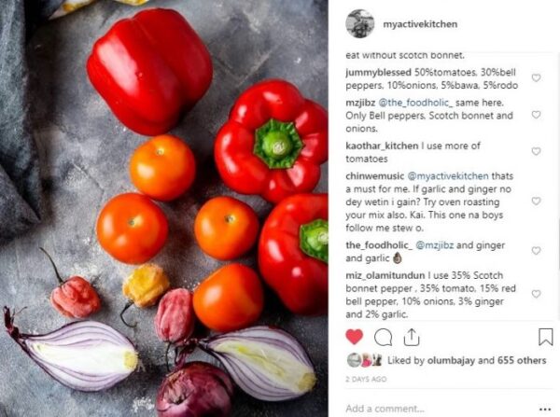Open the three dots more options menu

545,409
